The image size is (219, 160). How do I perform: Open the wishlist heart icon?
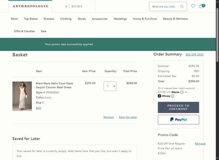coord(193,6)
